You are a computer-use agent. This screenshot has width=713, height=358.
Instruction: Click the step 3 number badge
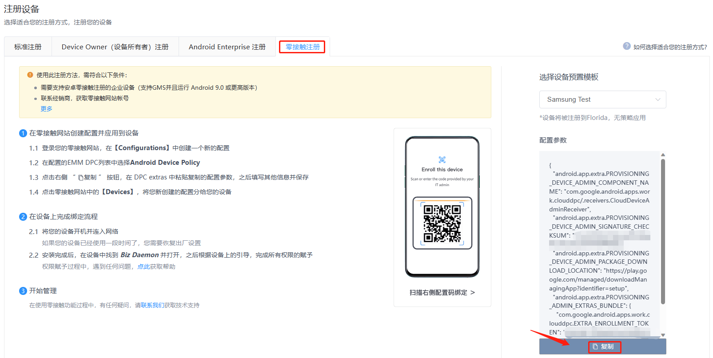point(23,291)
